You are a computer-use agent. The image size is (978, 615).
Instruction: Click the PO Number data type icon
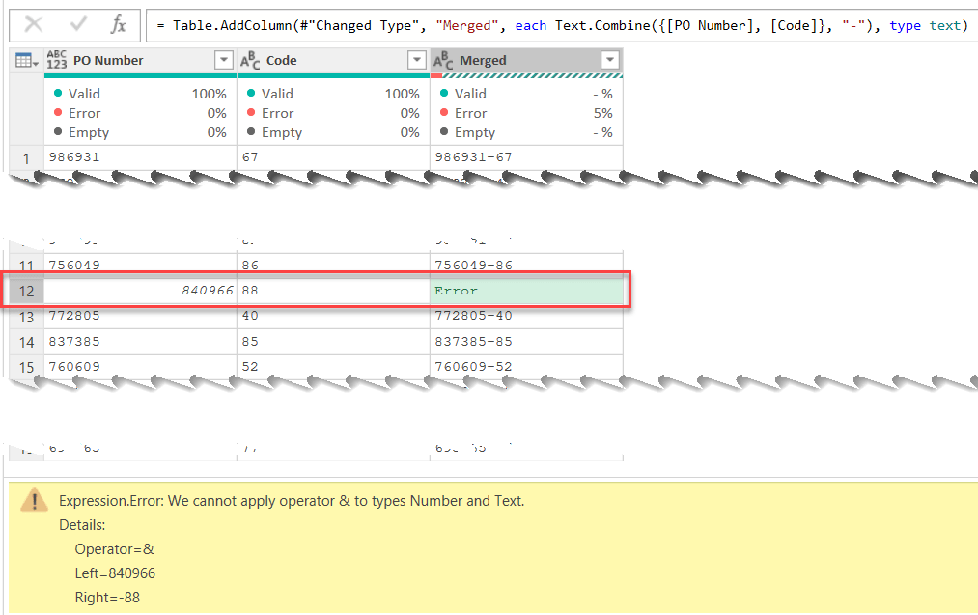coord(57,61)
